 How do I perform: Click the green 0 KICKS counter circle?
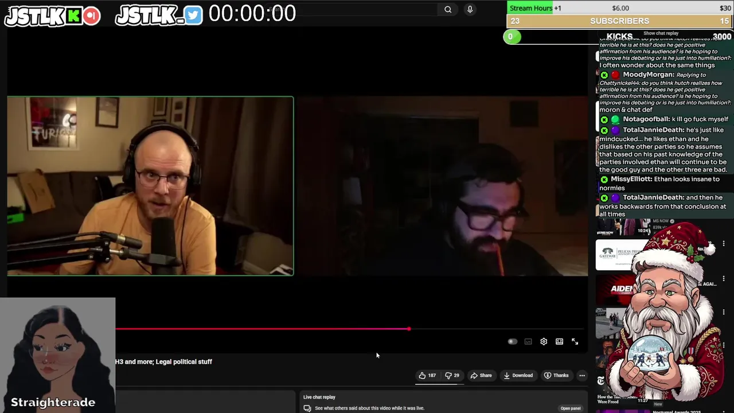(512, 37)
